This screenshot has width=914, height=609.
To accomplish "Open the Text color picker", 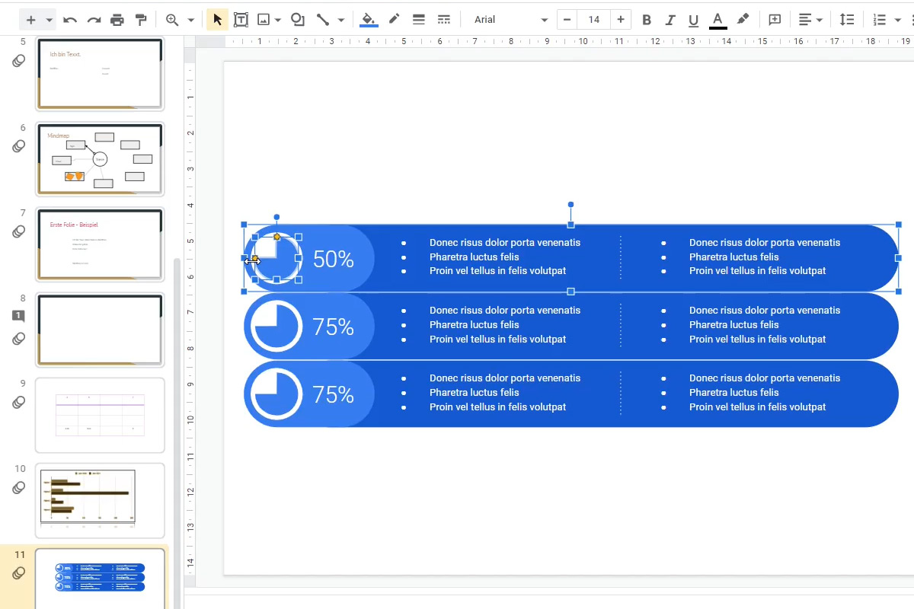I will (717, 20).
